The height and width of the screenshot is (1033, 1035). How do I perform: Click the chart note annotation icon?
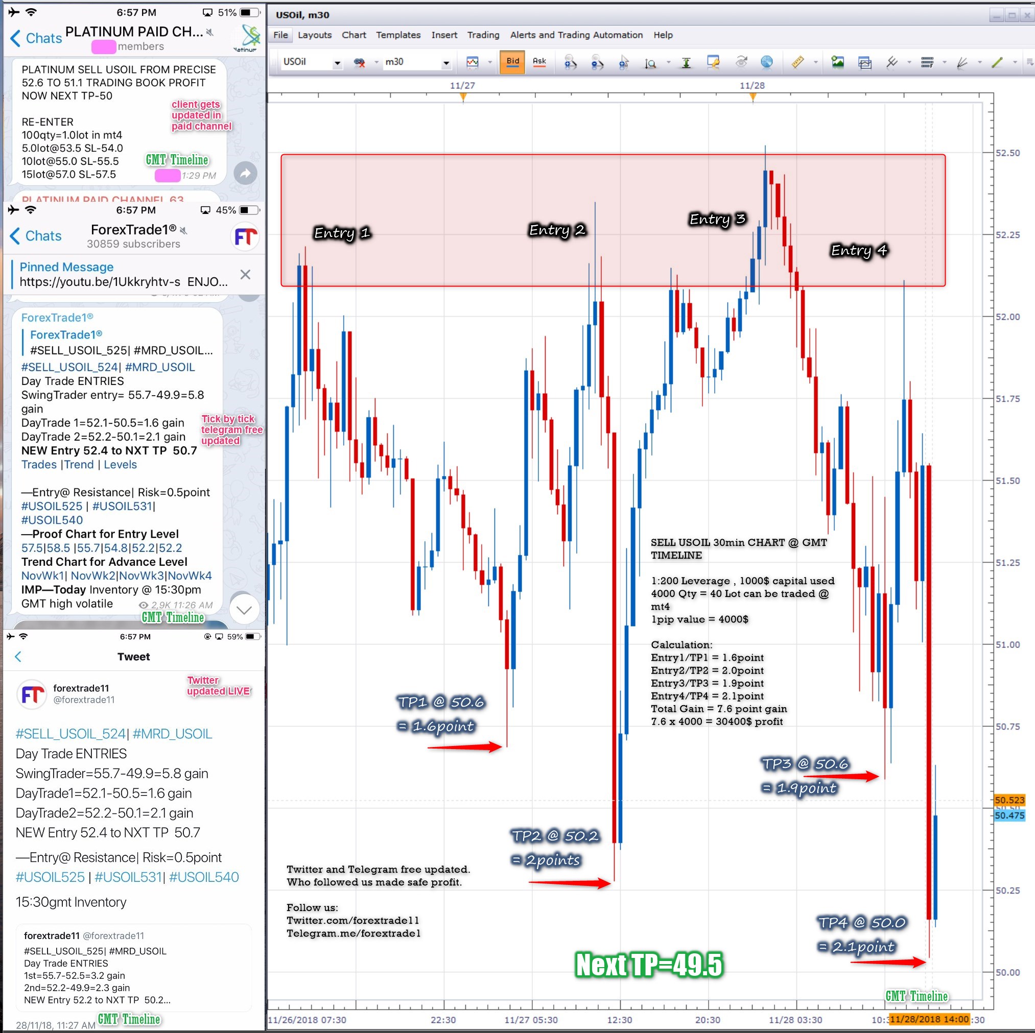[x=713, y=62]
